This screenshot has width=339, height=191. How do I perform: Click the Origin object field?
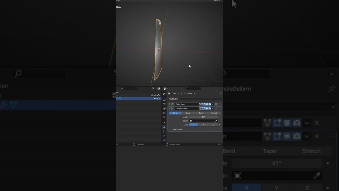tap(203, 121)
